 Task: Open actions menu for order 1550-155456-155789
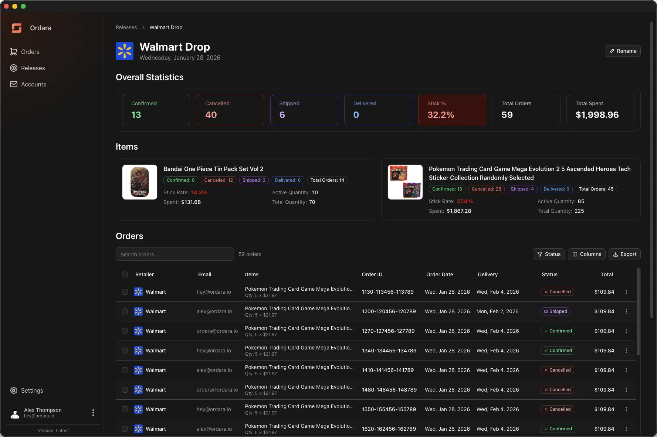(626, 409)
